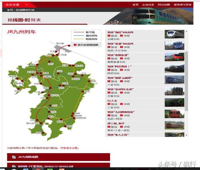Select 鹿儿岛中央 station on the map
This screenshot has height=170, width=200.
(x=41, y=123)
